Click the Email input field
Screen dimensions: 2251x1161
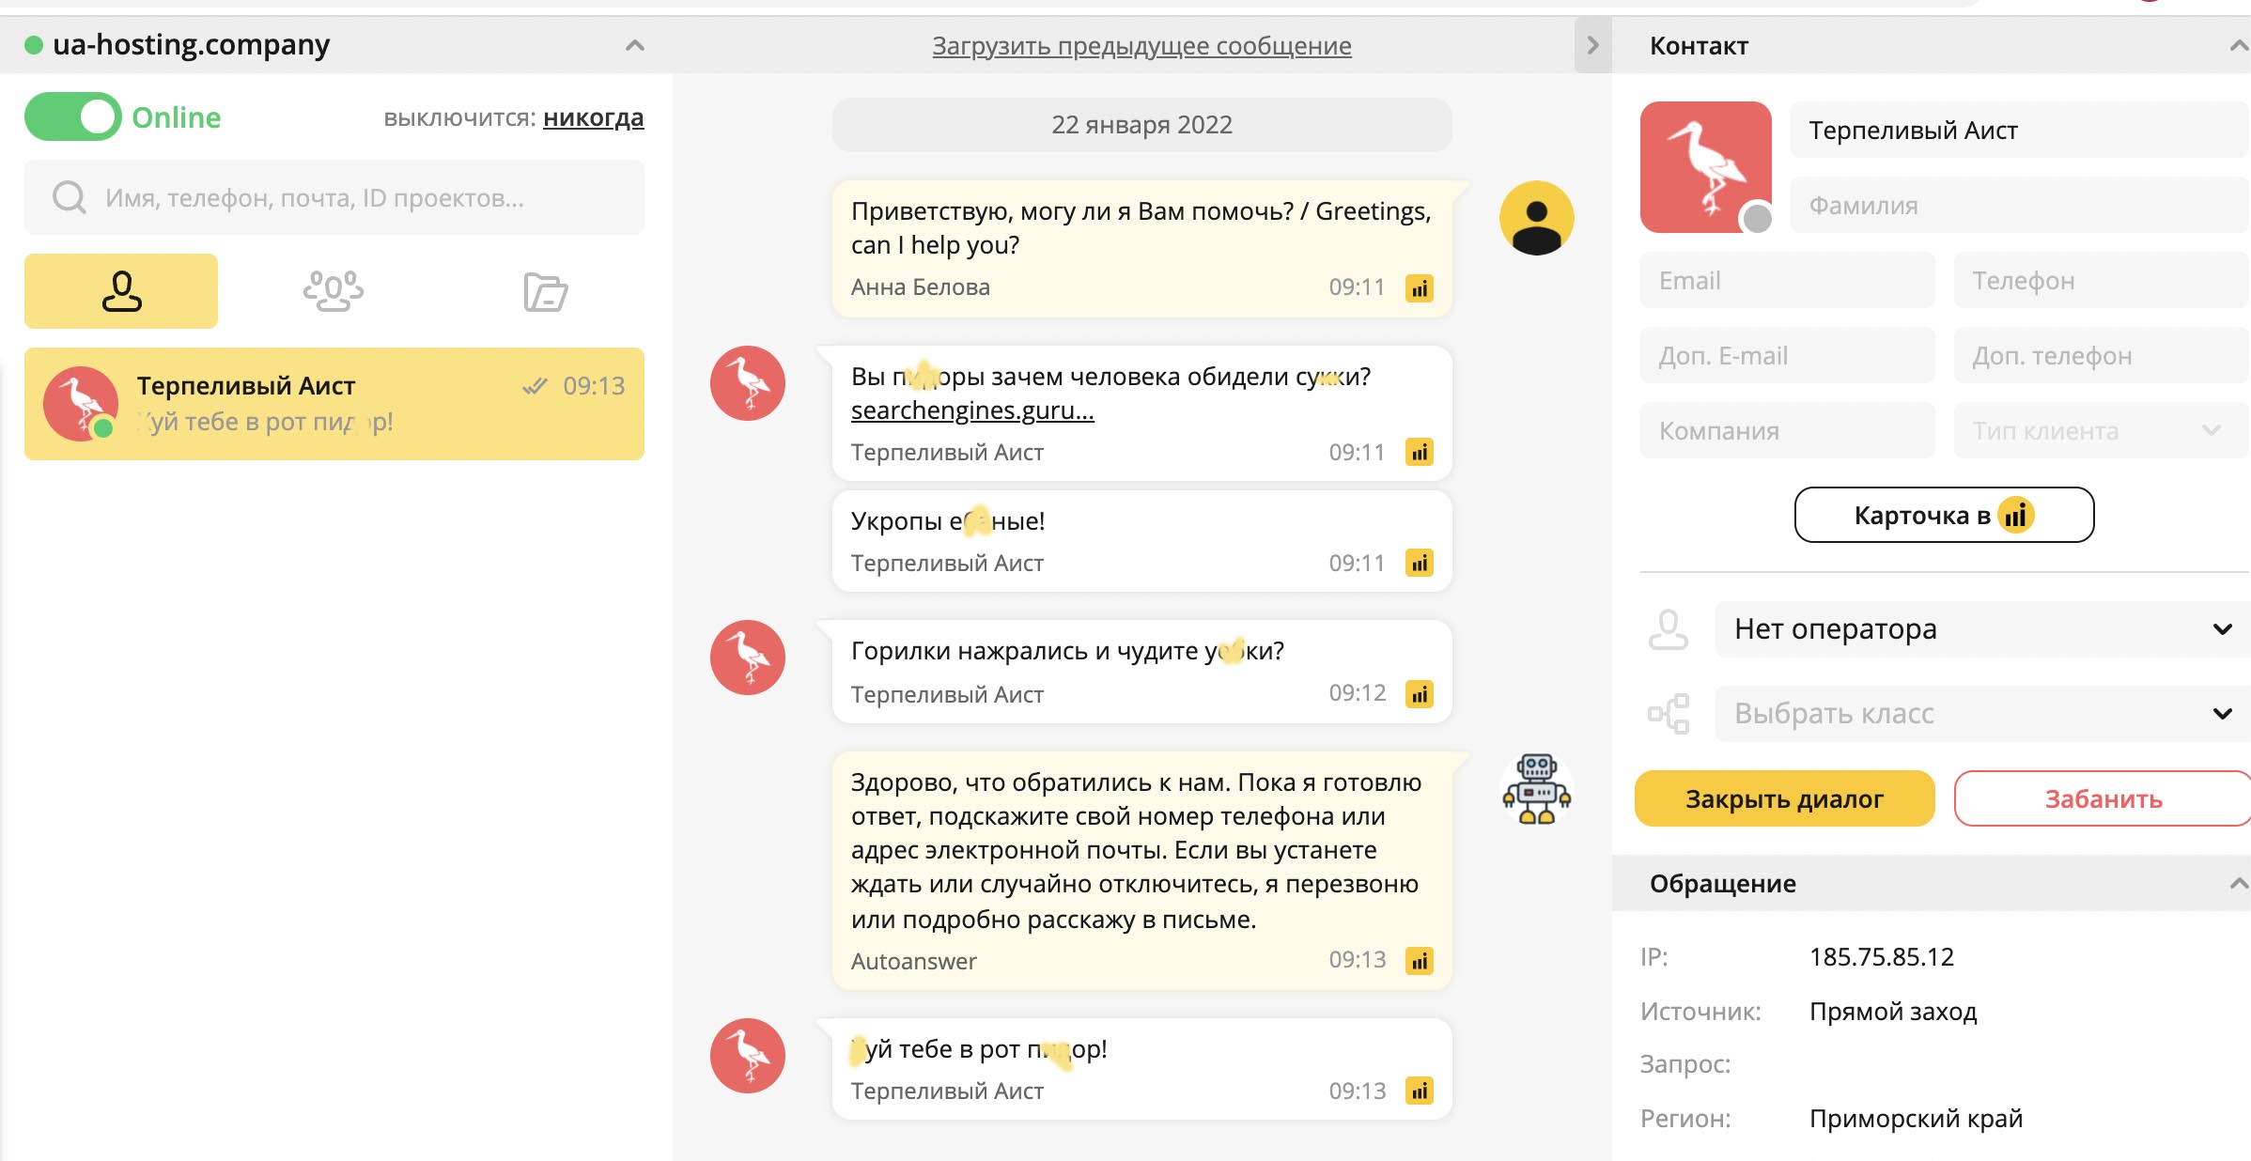pyautogui.click(x=1787, y=280)
